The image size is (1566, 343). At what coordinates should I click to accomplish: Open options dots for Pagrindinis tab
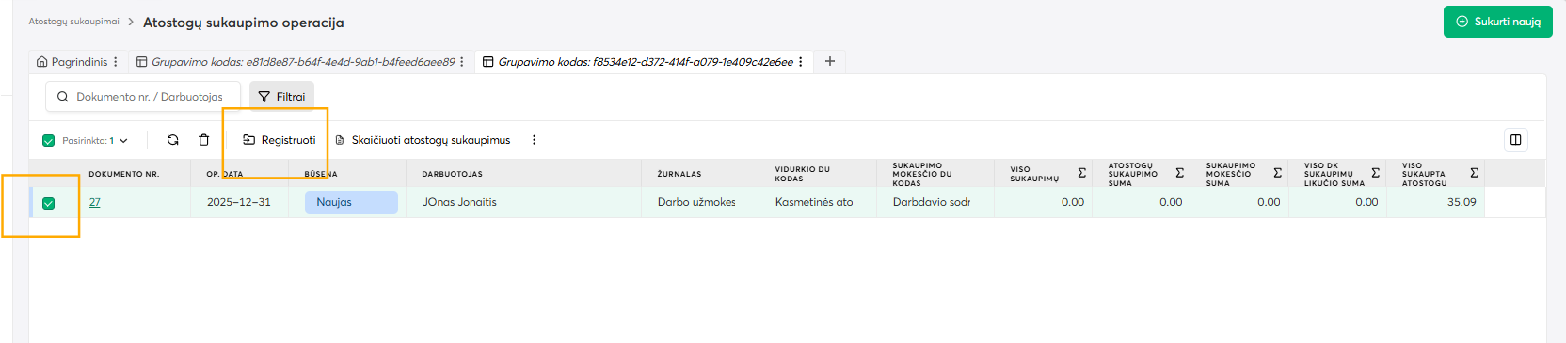(x=116, y=62)
